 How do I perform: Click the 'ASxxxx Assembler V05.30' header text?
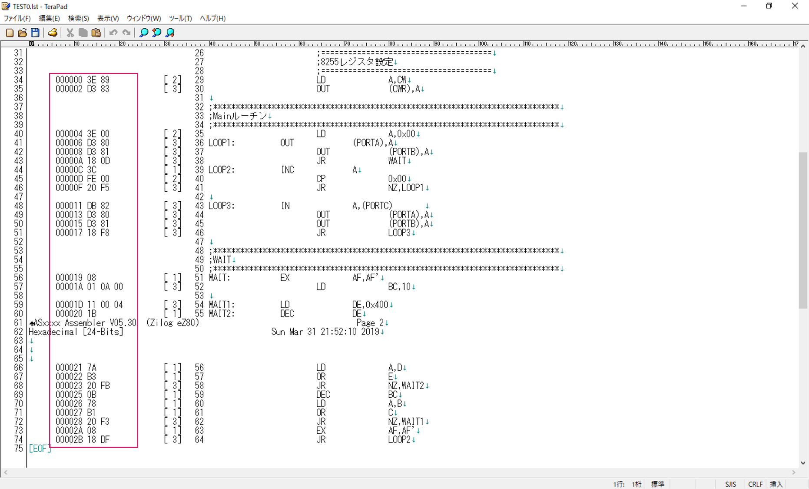click(85, 323)
